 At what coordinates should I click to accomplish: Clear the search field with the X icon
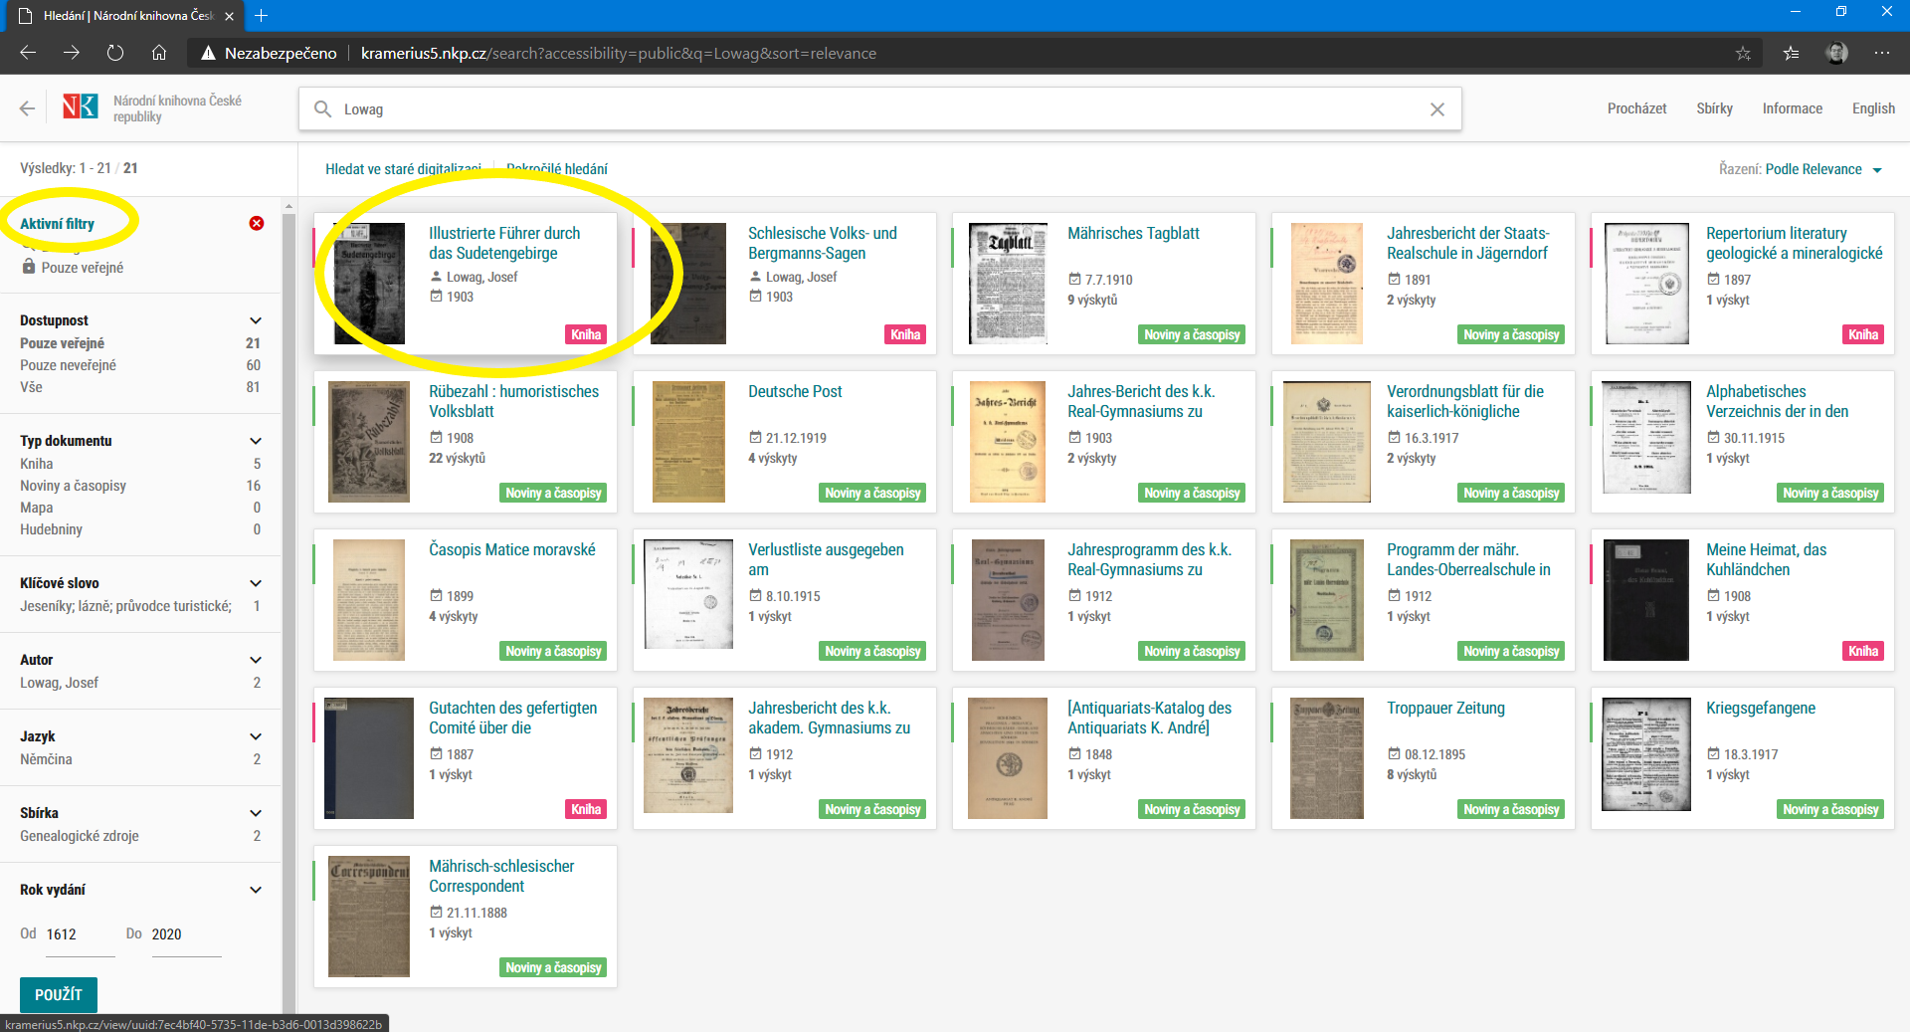click(x=1436, y=109)
